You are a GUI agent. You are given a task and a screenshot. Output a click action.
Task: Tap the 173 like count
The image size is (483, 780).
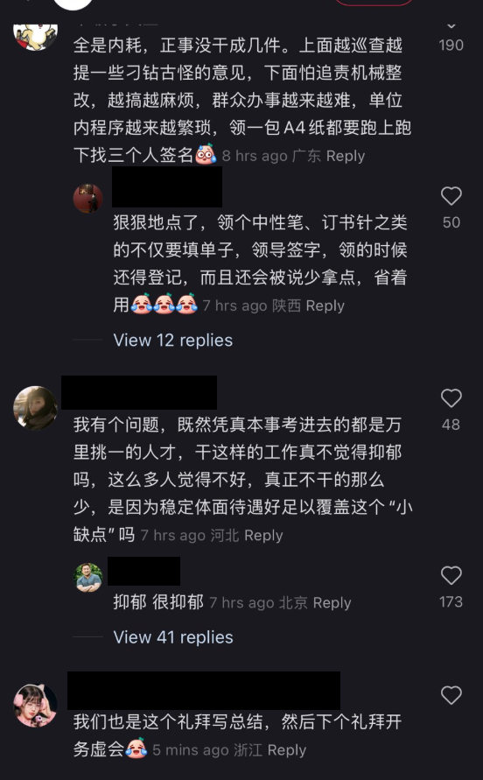tap(451, 602)
